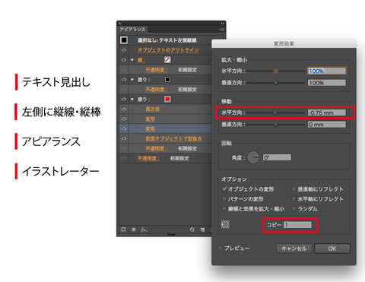Open the オブジェクトのアウトライン effect link
The height and width of the screenshot is (282, 365).
point(168,50)
